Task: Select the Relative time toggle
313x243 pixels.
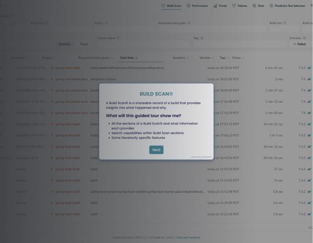Action: pos(64,44)
